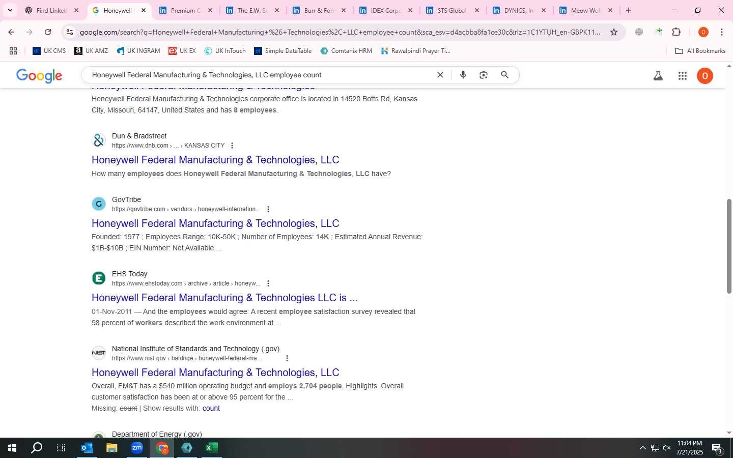Expand the All Bookmarks folder
This screenshot has width=733, height=458.
(700, 51)
